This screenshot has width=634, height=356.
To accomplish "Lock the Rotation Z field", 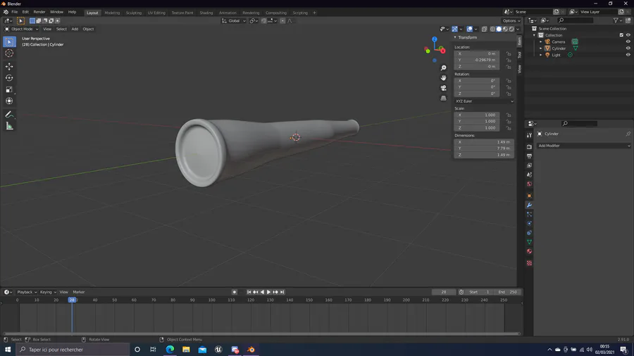I will pyautogui.click(x=509, y=94).
